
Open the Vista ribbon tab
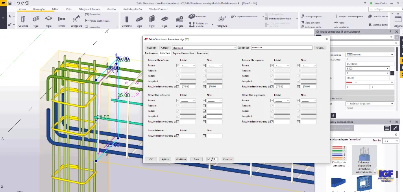[68, 9]
